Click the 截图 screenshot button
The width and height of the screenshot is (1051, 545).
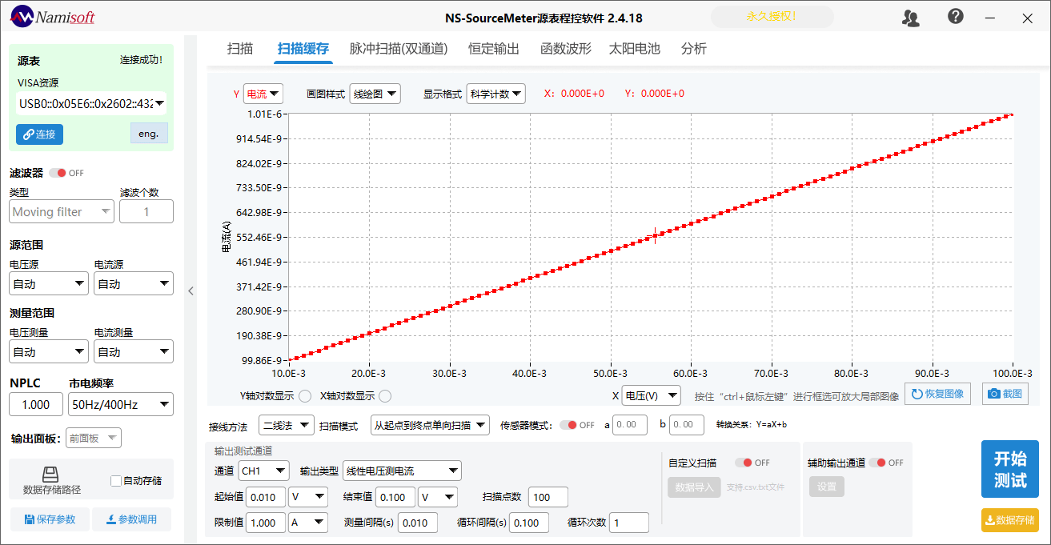click(x=1005, y=394)
